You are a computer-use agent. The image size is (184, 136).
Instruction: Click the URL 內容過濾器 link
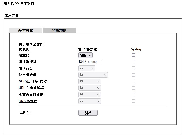click(31, 88)
